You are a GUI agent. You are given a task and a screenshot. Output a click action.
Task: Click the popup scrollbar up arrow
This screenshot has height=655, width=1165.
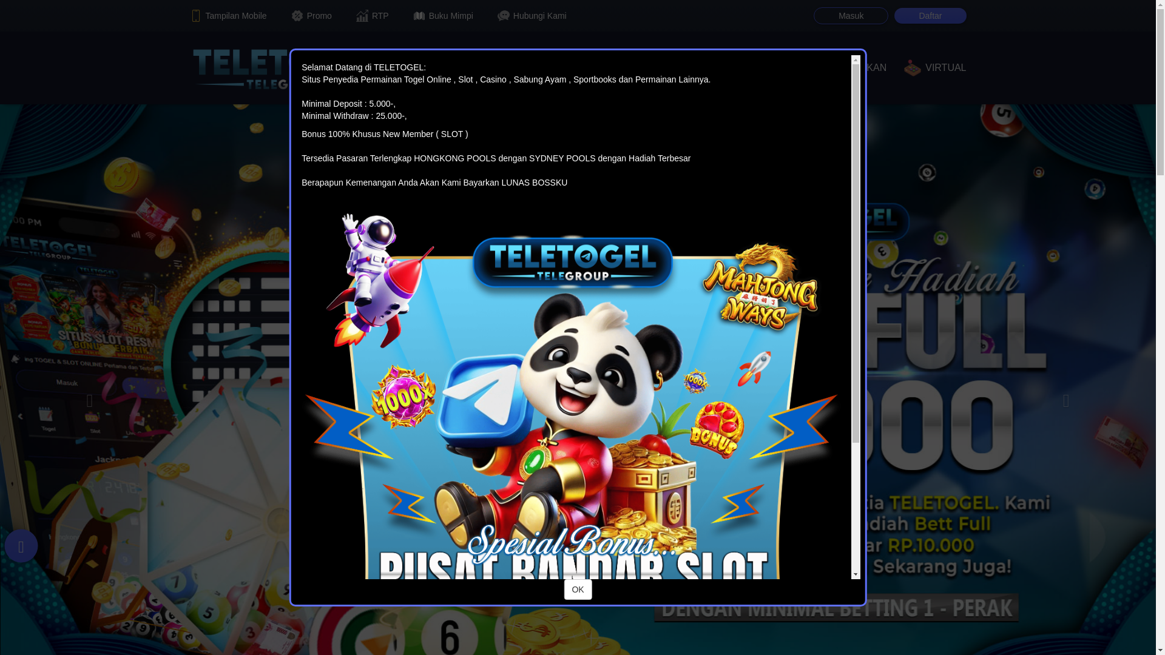tap(856, 59)
